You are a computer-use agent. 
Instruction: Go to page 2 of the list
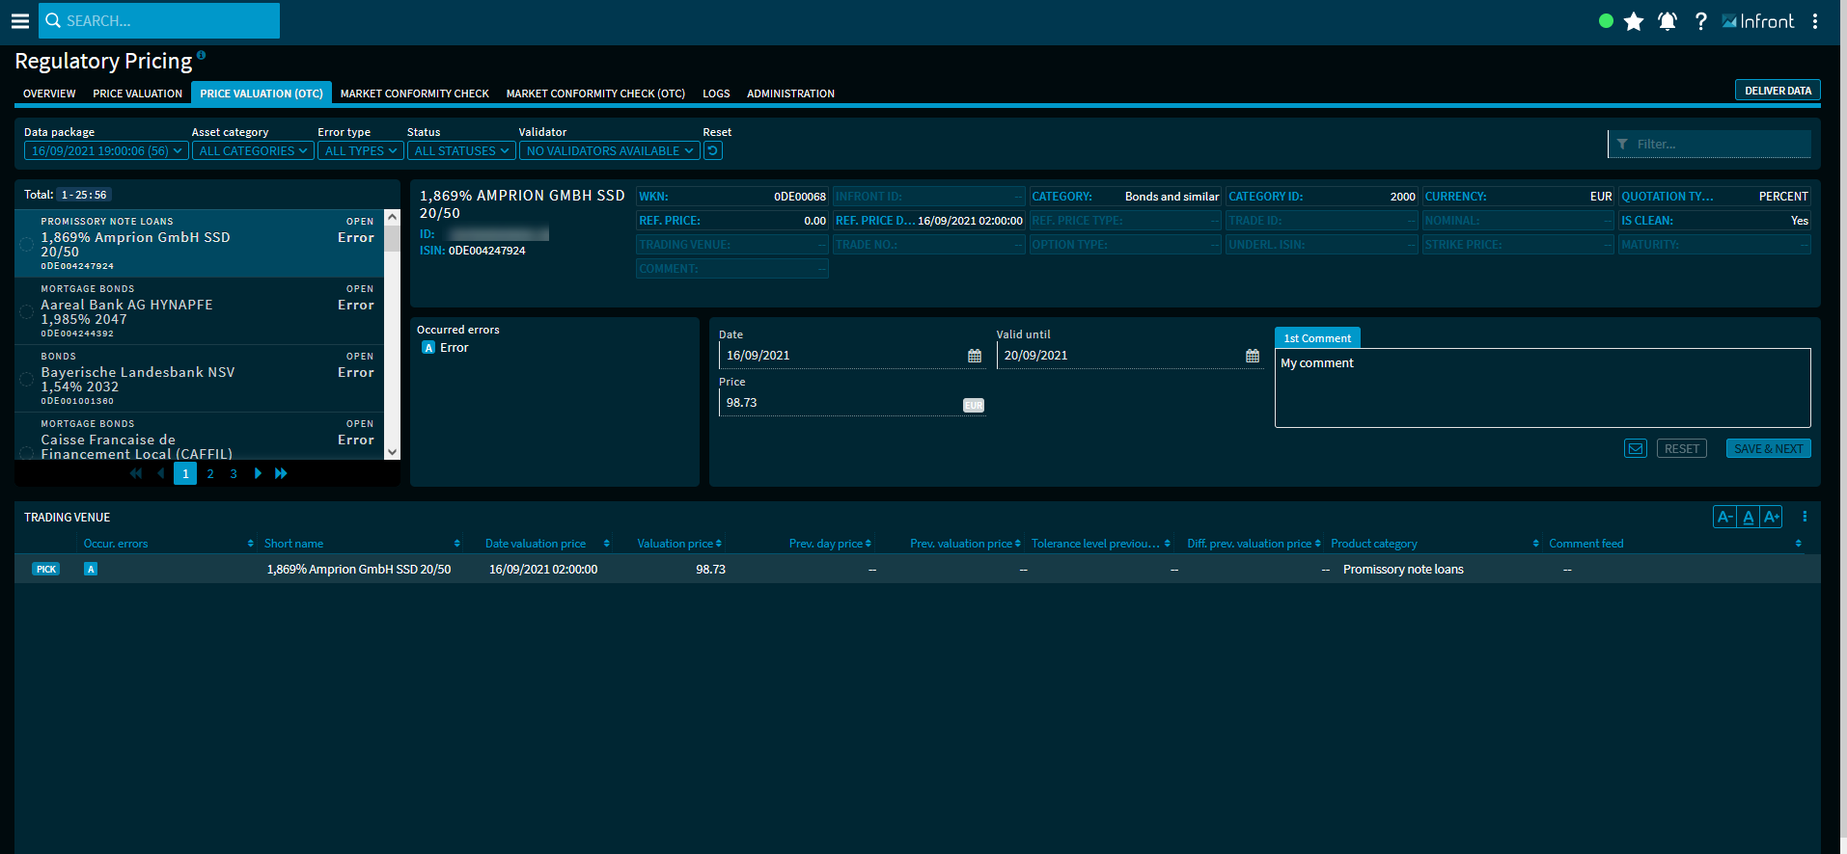210,474
